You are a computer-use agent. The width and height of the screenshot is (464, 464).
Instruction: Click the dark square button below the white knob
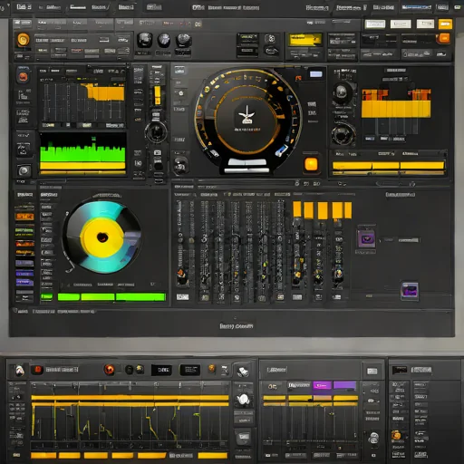click(244, 437)
